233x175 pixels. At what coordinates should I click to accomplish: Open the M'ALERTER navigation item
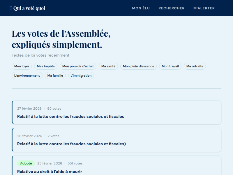point(204,8)
